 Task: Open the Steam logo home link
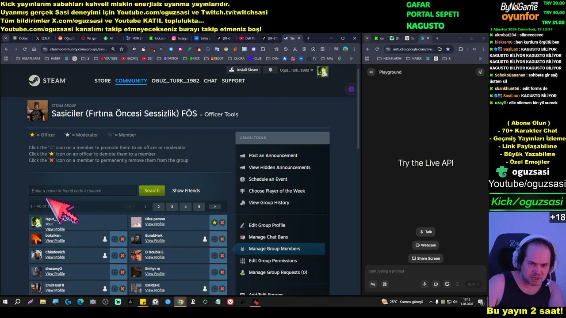pos(47,80)
